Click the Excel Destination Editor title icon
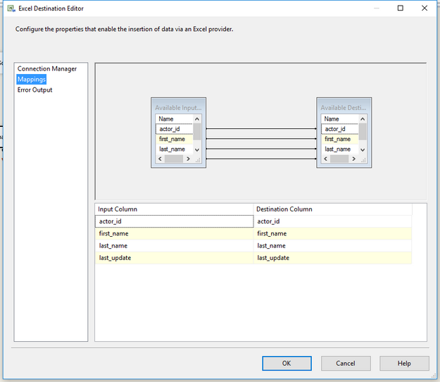The height and width of the screenshot is (382, 440). coord(11,8)
